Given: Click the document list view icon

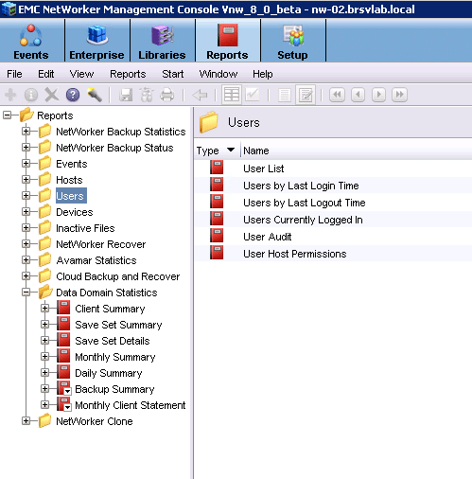Looking at the screenshot, I should tap(285, 95).
